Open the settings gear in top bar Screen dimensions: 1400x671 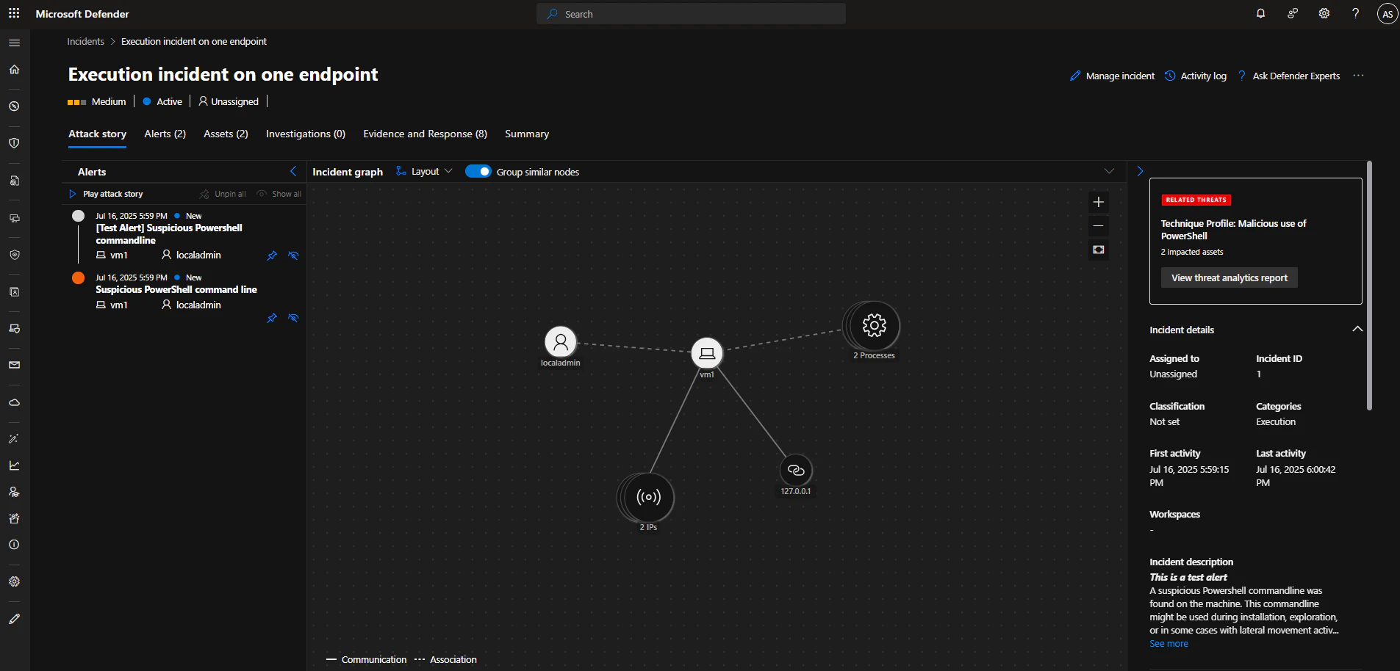(x=1324, y=13)
